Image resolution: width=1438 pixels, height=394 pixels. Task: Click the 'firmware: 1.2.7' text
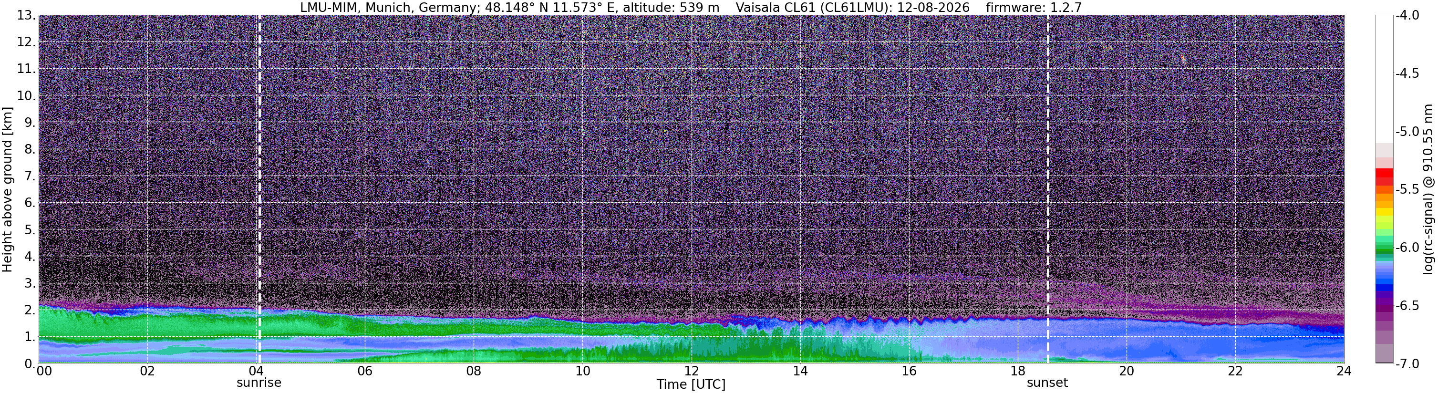(x=1034, y=7)
